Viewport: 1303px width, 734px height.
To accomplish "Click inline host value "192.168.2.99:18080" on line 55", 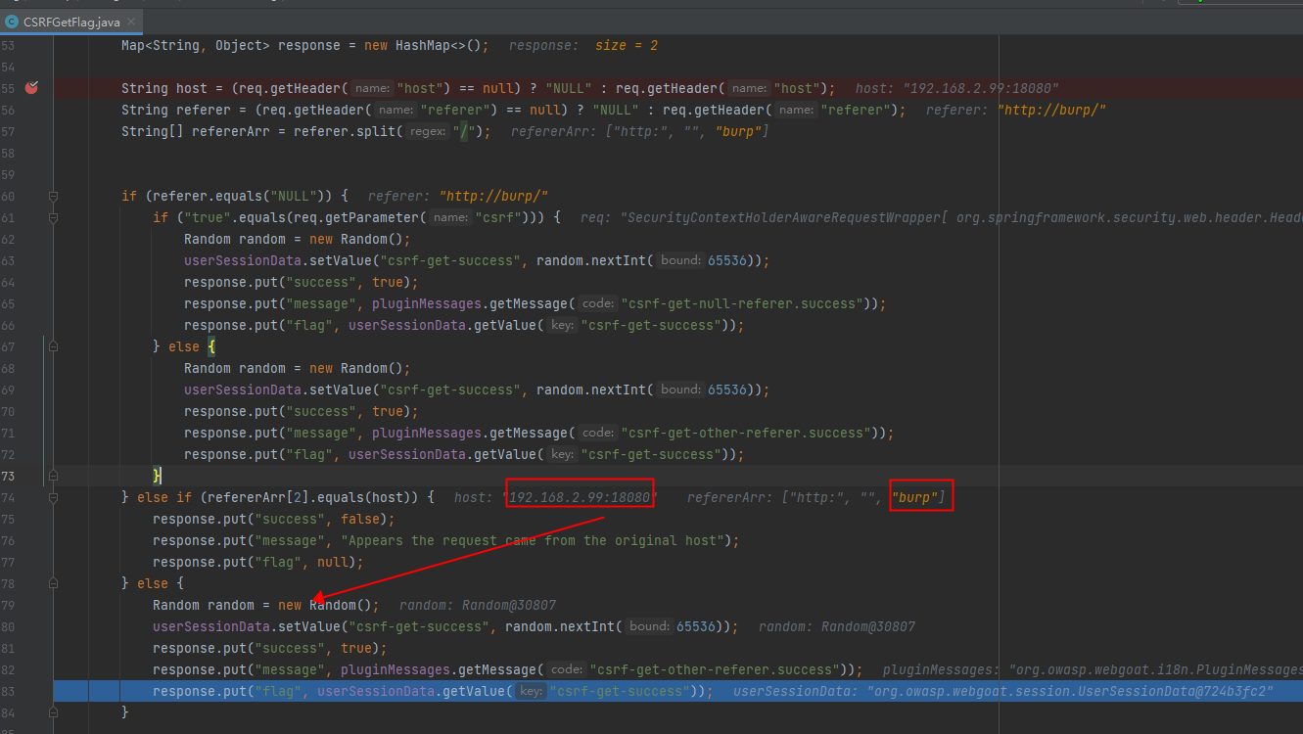I will coord(982,88).
